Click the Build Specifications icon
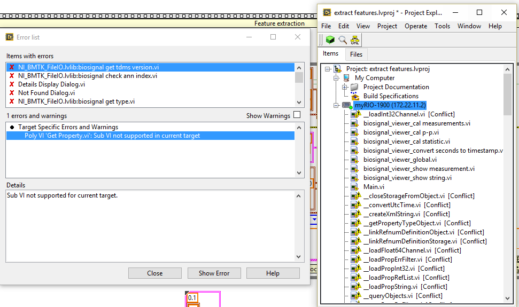Image resolution: width=519 pixels, height=307 pixels. tap(355, 96)
